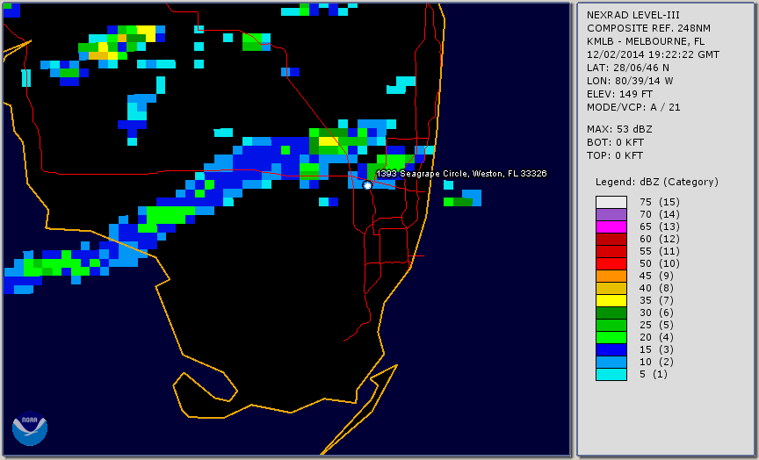This screenshot has width=759, height=460.
Task: Select the 15 dBZ blue legend swatch
Action: click(x=611, y=349)
